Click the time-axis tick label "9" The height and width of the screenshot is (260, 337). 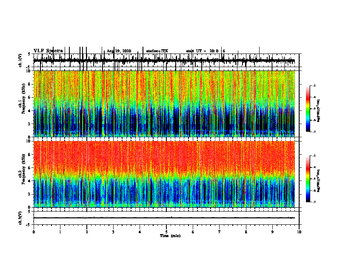(x=272, y=232)
